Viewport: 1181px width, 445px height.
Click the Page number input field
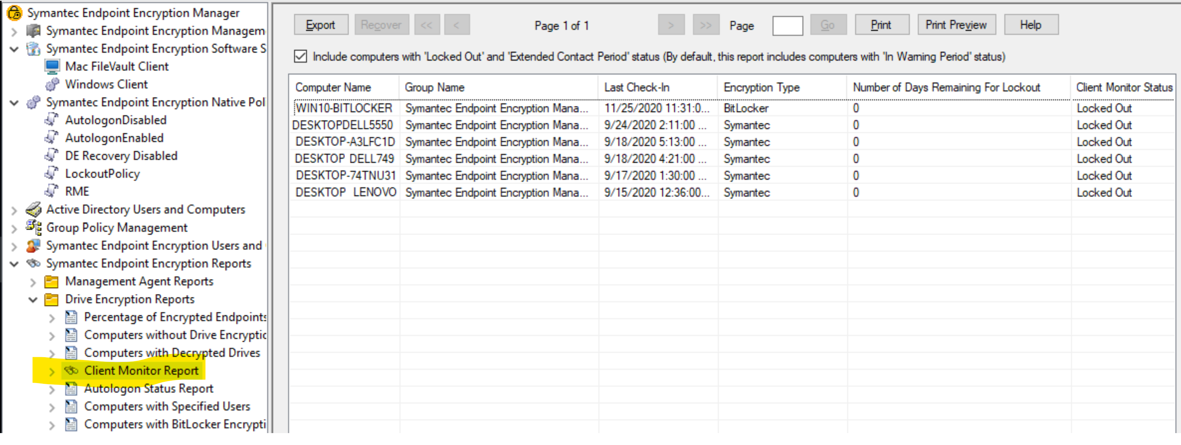(x=788, y=26)
